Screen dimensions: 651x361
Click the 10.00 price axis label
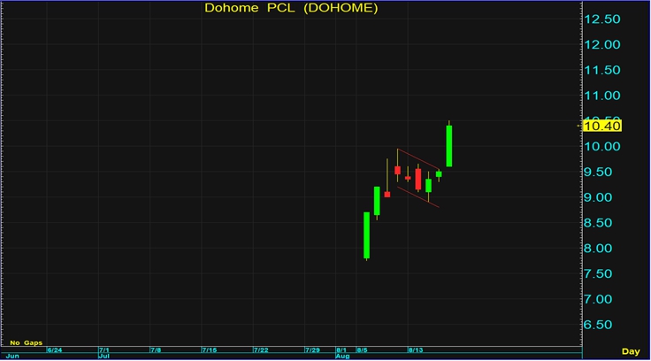[x=602, y=146]
